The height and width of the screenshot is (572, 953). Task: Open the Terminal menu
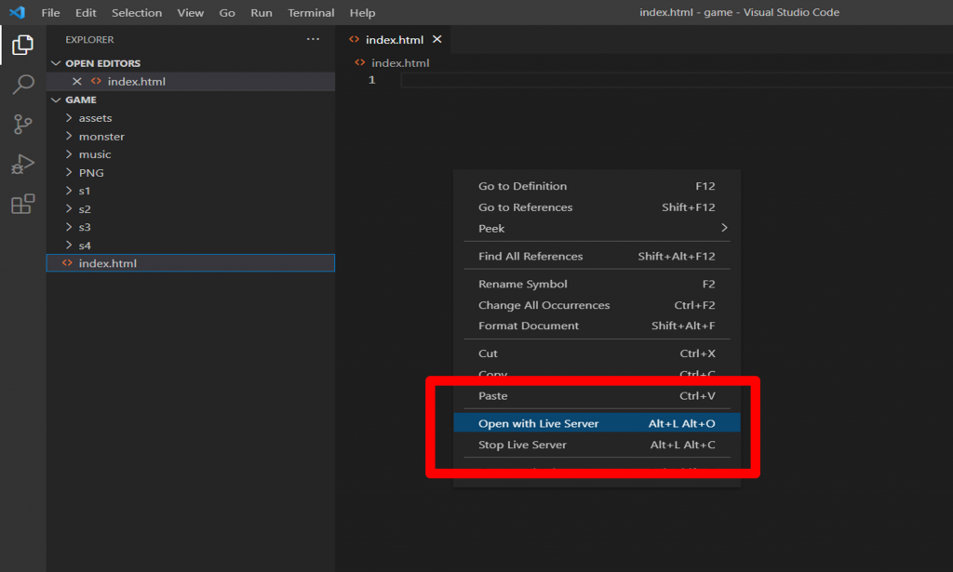(311, 13)
